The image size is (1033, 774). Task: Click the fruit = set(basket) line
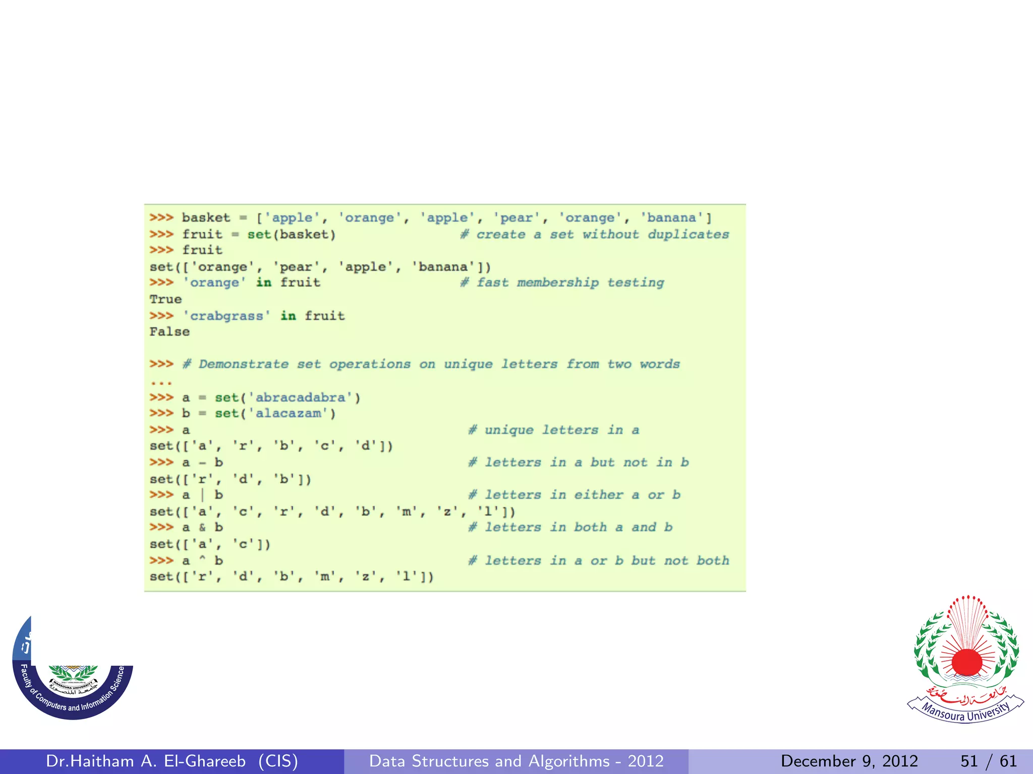pos(242,234)
